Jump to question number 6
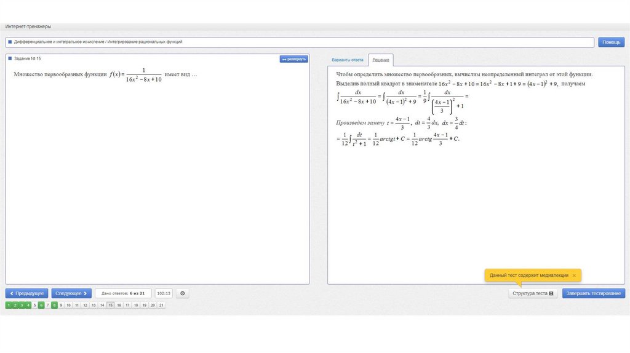Screen dimensions: 630x353 point(41,305)
